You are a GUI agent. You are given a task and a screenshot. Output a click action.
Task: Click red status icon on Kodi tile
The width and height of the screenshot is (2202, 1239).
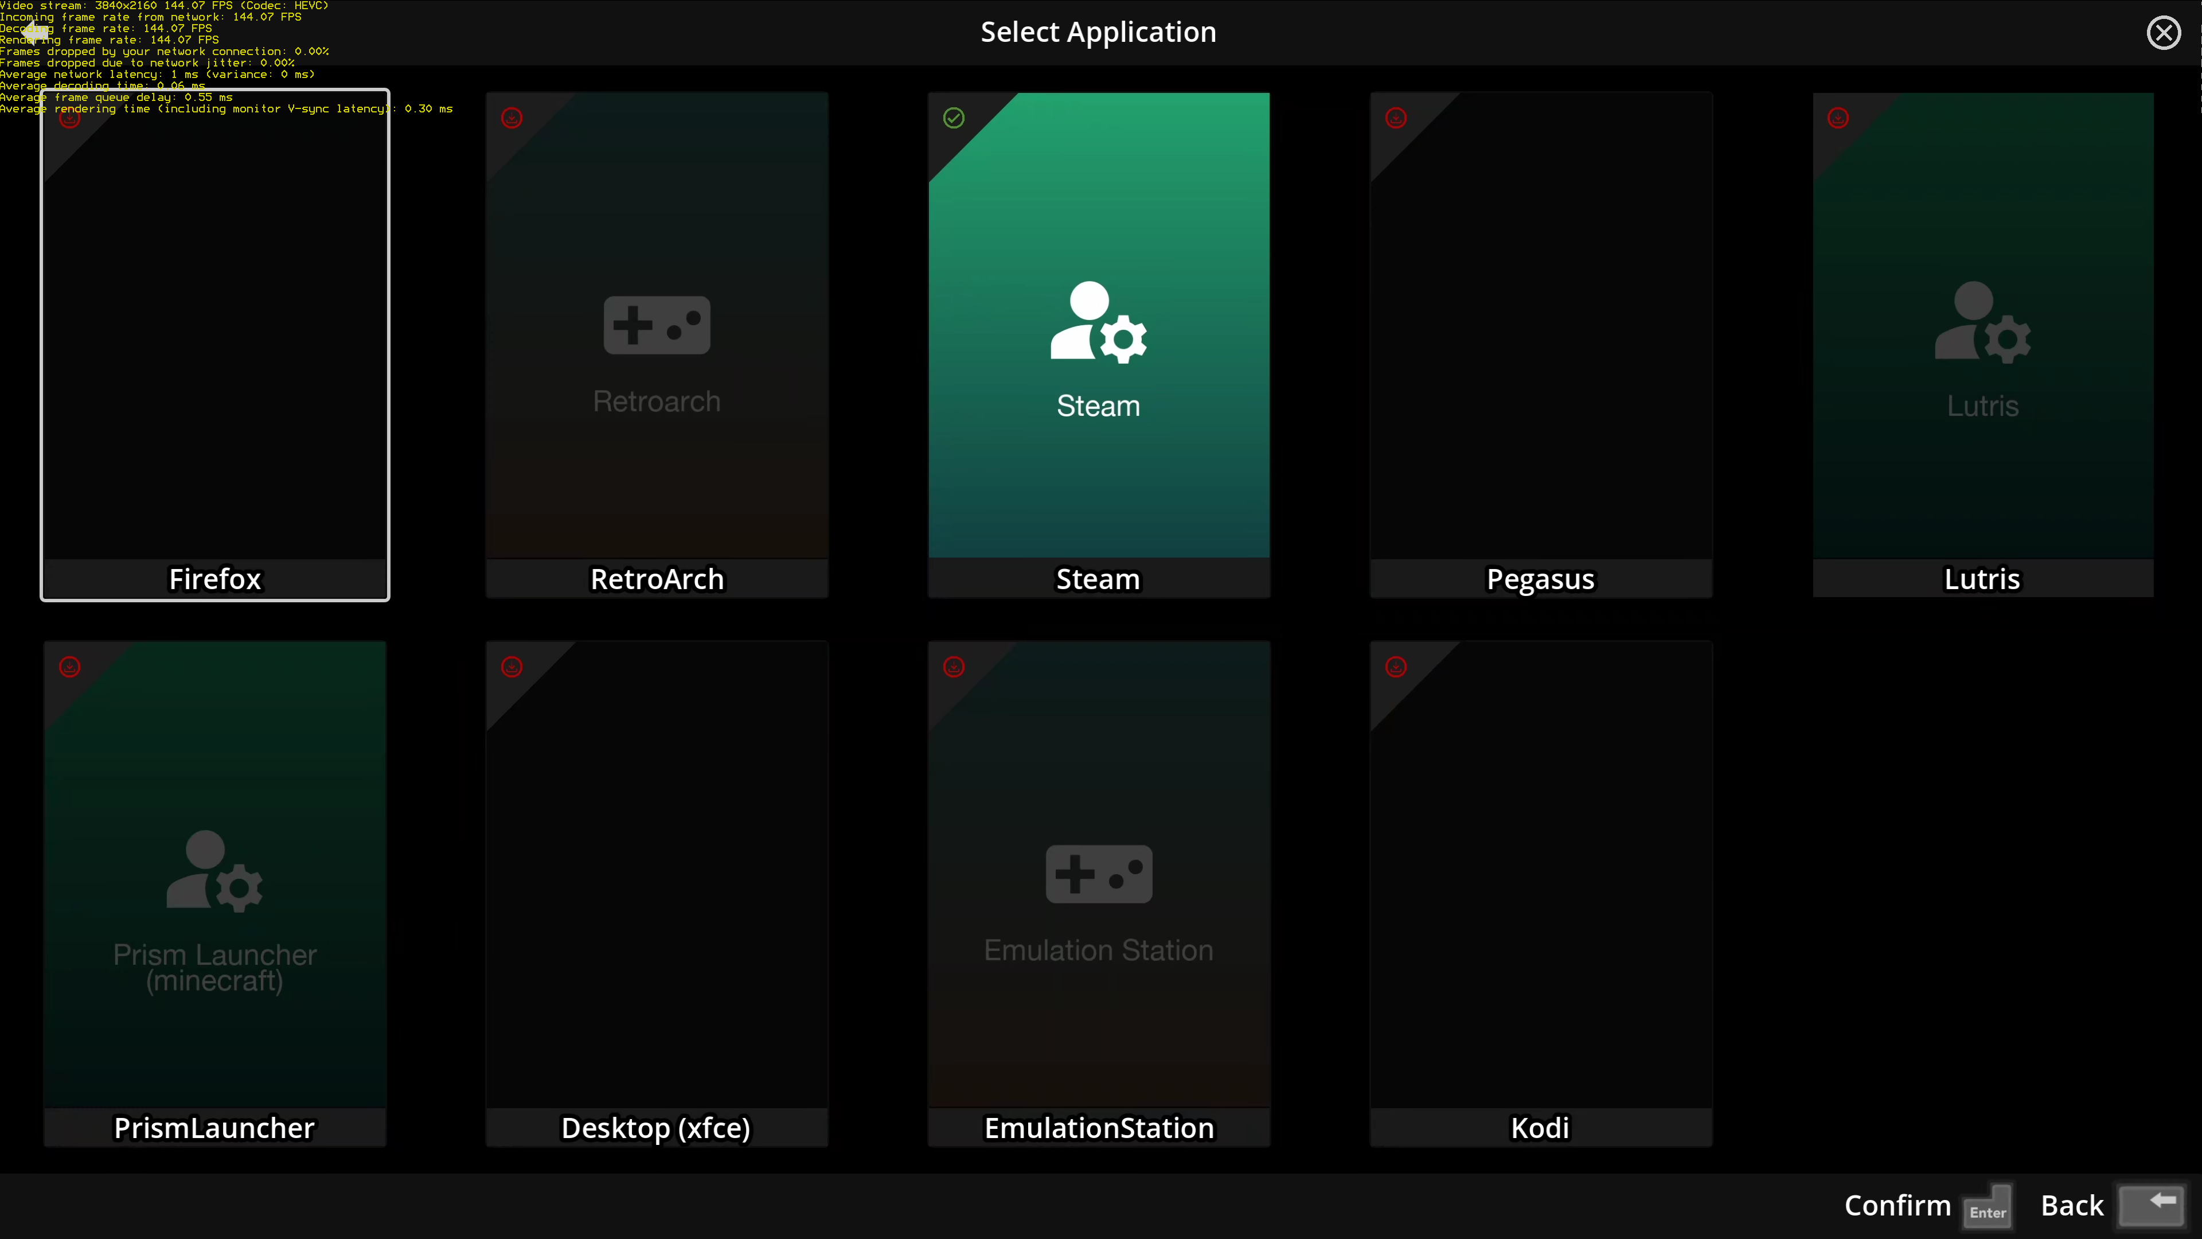(x=1396, y=667)
